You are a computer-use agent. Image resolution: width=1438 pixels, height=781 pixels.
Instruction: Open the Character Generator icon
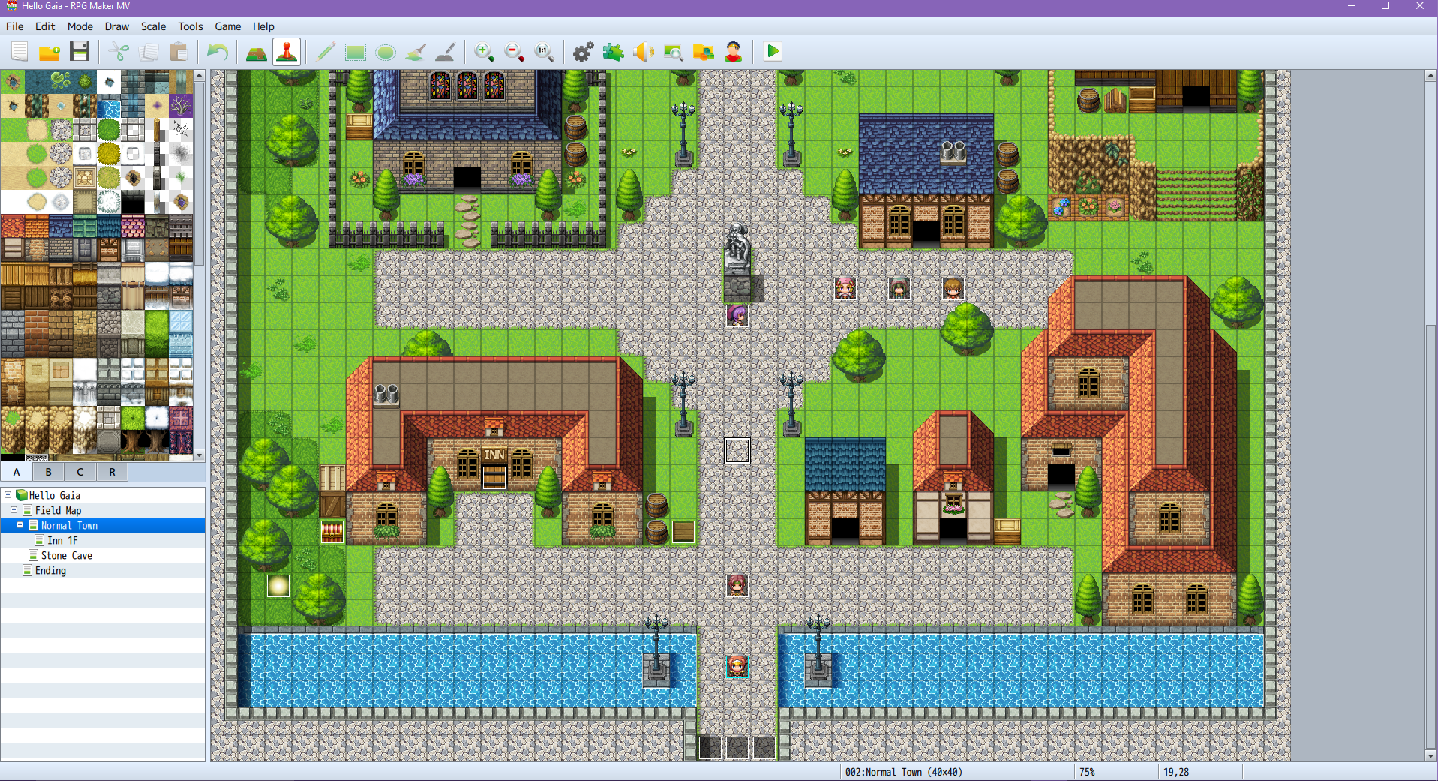(x=733, y=52)
